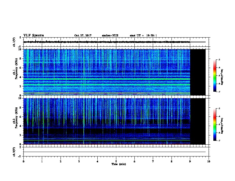Click the "VLF Spectra" plot title
The width and height of the screenshot is (235, 181).
click(x=34, y=35)
